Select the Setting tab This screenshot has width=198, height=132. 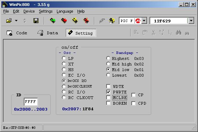[x=81, y=33]
